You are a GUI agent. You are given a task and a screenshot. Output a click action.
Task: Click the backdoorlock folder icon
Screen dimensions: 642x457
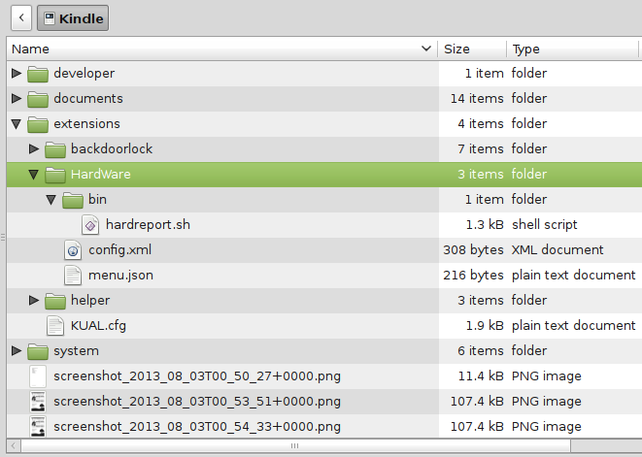[55, 148]
